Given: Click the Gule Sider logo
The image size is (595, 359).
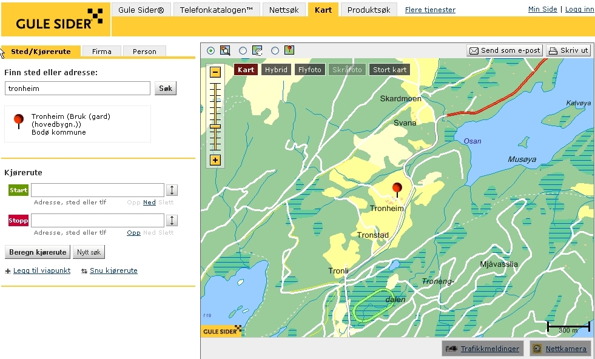Looking at the screenshot, I should (x=55, y=19).
